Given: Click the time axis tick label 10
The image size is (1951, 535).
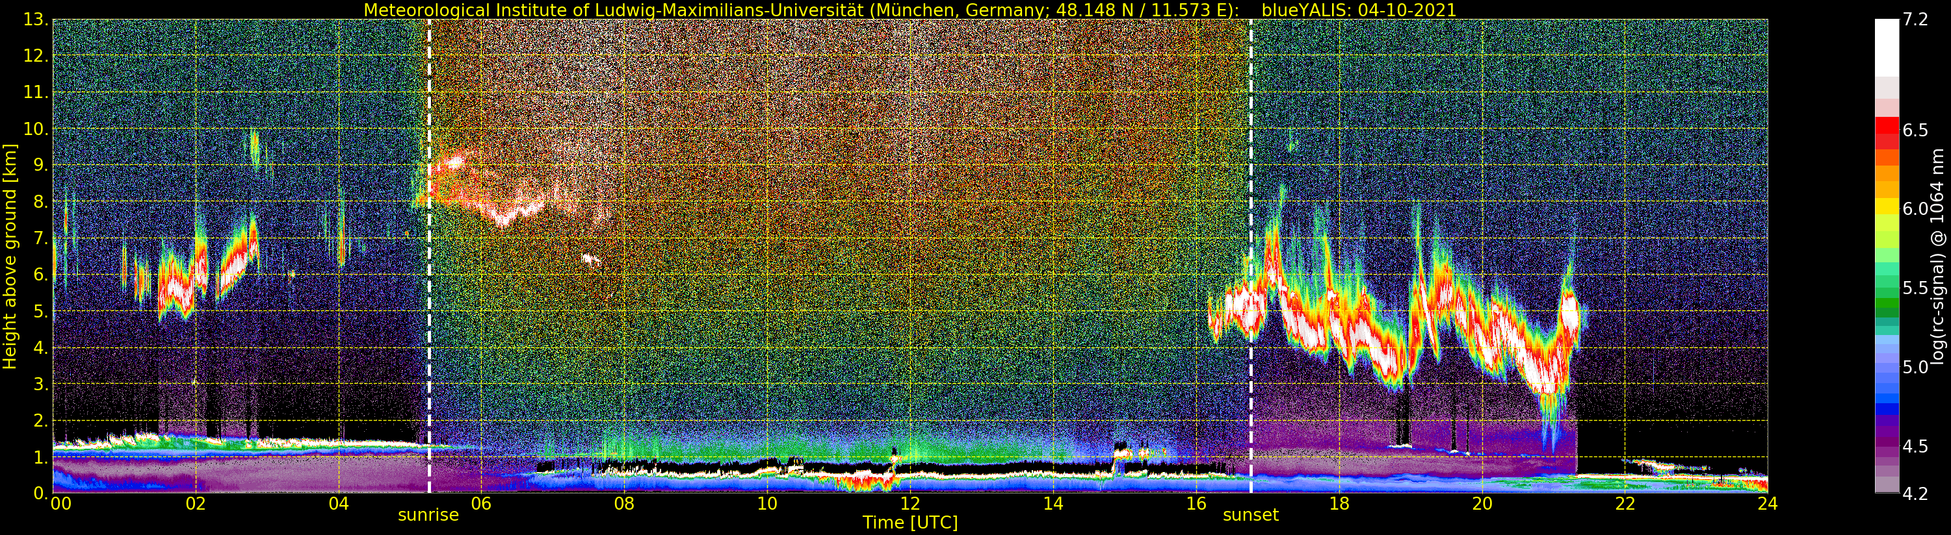Looking at the screenshot, I should [767, 503].
